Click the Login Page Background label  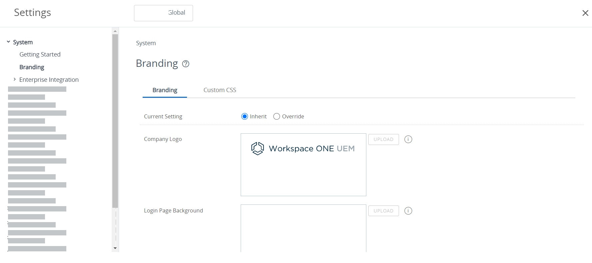tap(173, 210)
